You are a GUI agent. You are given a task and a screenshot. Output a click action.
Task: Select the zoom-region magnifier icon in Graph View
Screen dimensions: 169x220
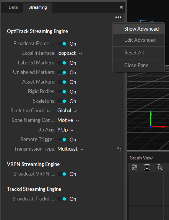coord(159,167)
